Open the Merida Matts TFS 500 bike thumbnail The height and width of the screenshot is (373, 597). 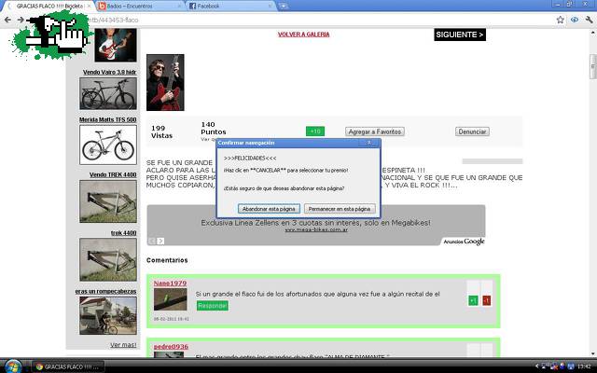pos(108,145)
